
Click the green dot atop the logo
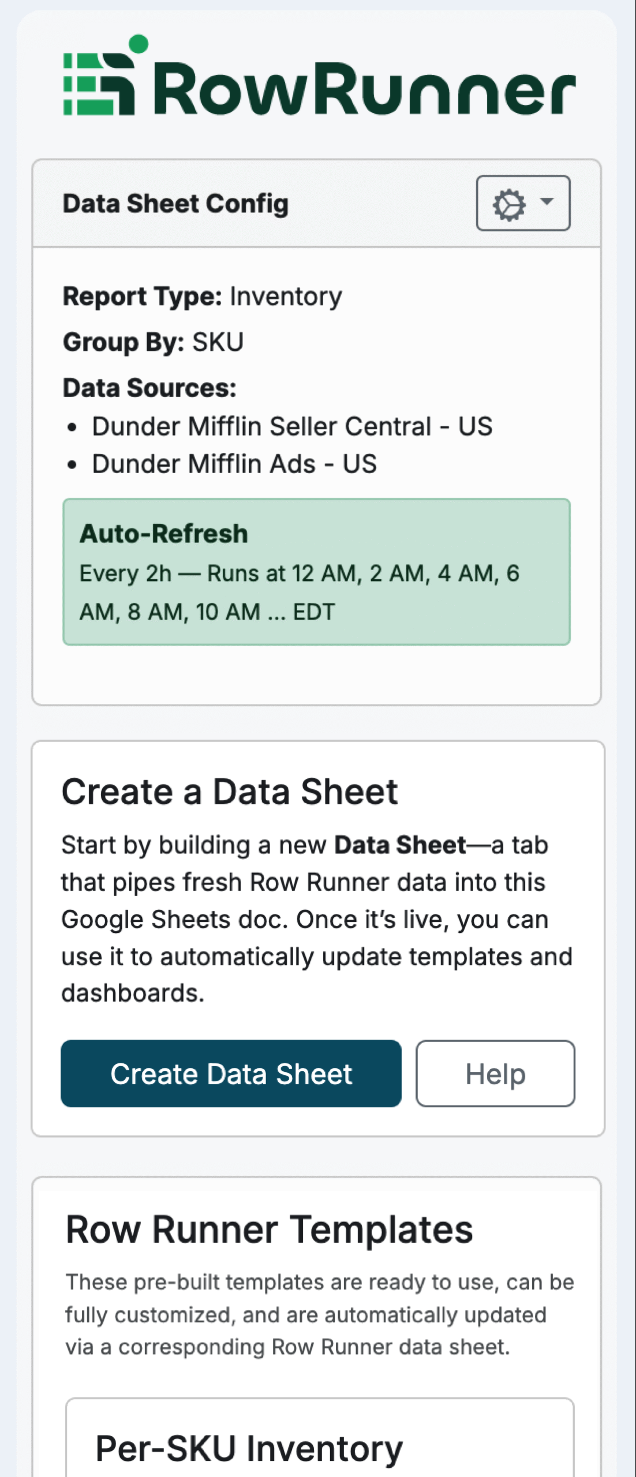[x=138, y=44]
